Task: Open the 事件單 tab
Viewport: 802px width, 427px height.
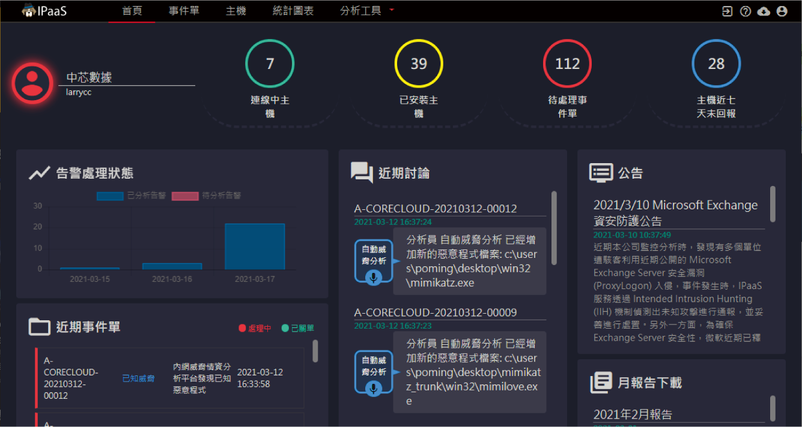Action: pos(184,11)
